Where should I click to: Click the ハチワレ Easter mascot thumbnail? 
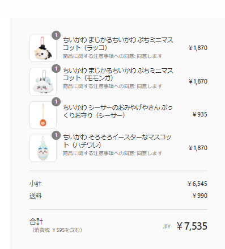[43, 148]
